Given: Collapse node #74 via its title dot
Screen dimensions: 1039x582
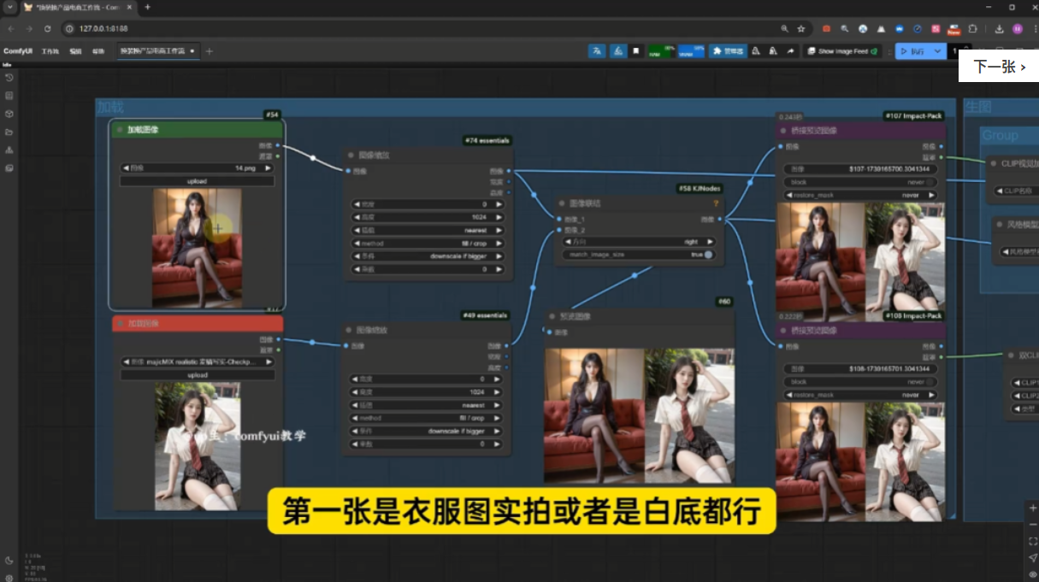Looking at the screenshot, I should coord(351,155).
